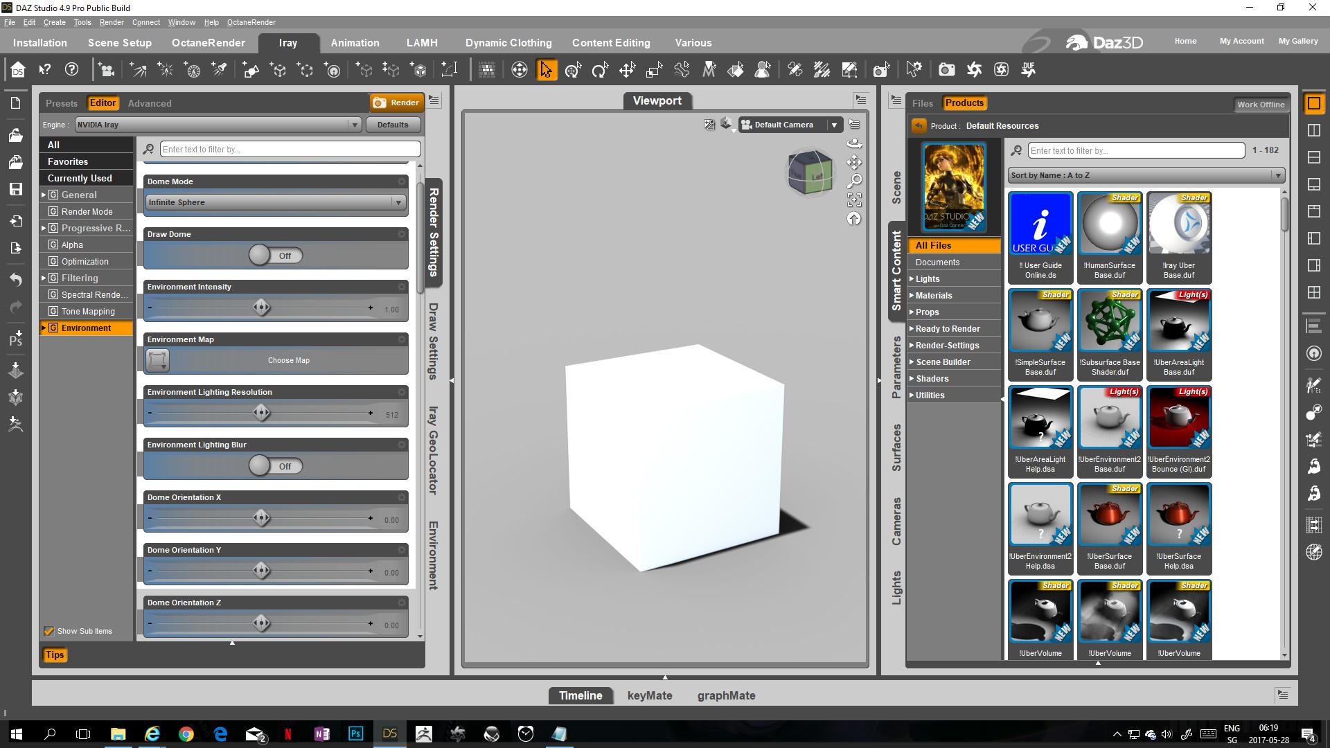This screenshot has width=1330, height=748.
Task: Open the Dome Mode dropdown
Action: (276, 202)
